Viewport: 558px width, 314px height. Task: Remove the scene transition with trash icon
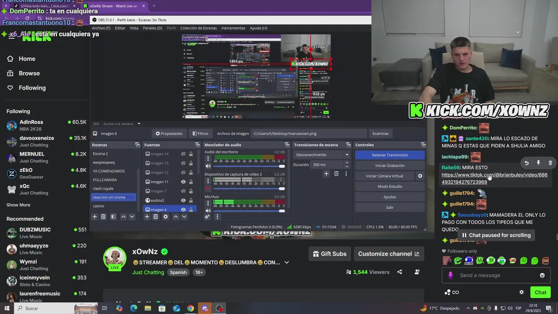point(336,174)
